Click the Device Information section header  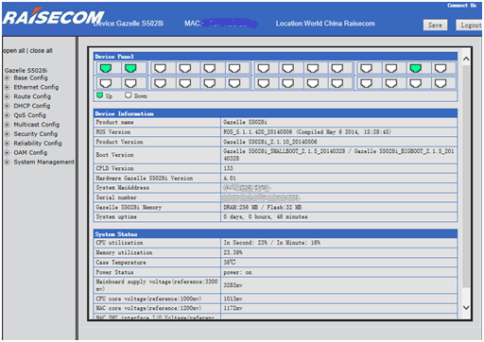pyautogui.click(x=276, y=113)
